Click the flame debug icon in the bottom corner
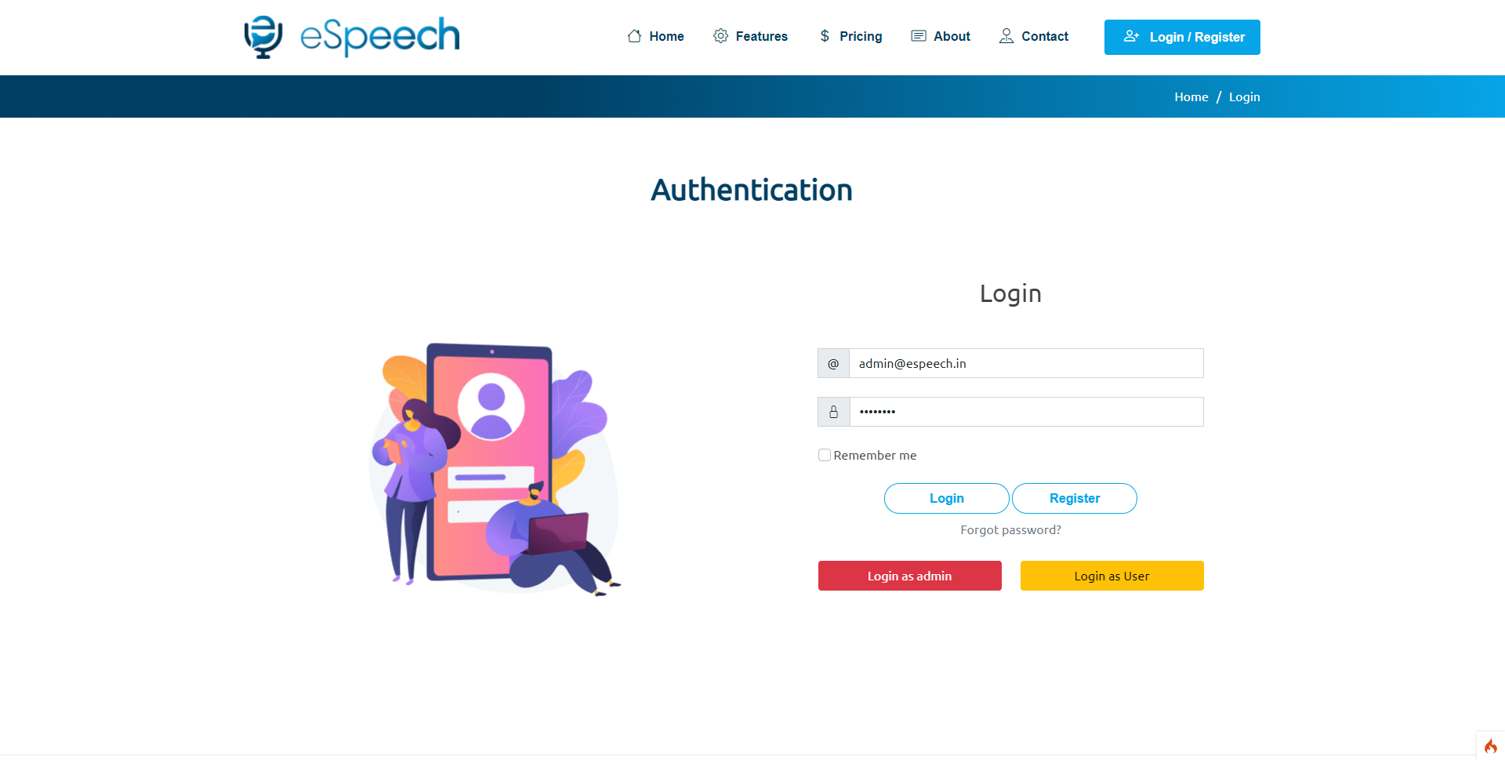Screen dimensions: 1505x760 [x=1490, y=746]
